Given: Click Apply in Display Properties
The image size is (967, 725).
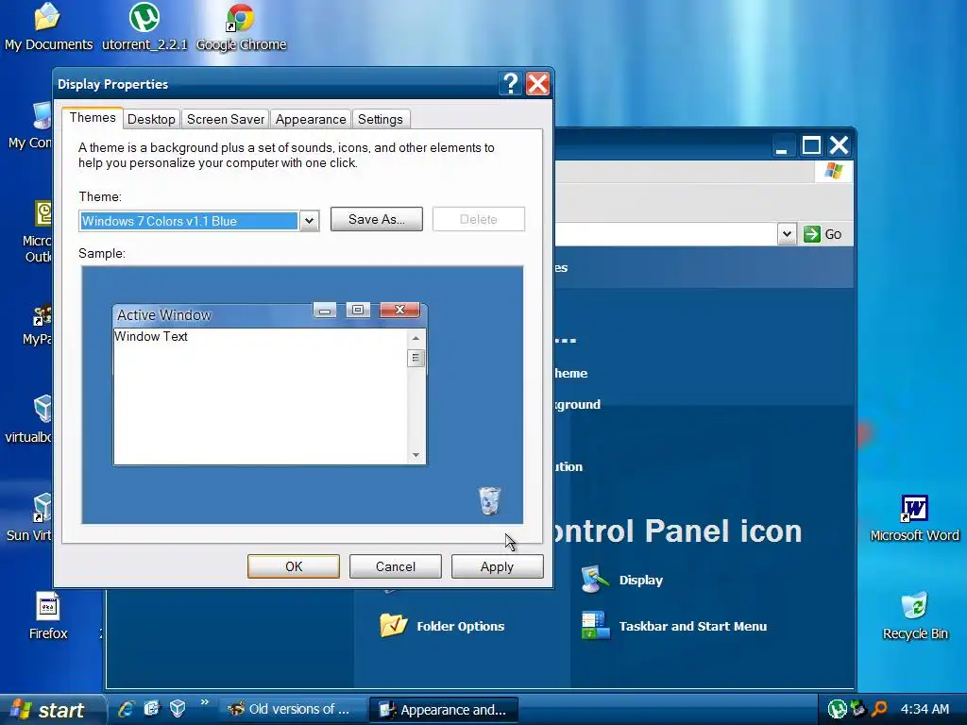Looking at the screenshot, I should [497, 566].
